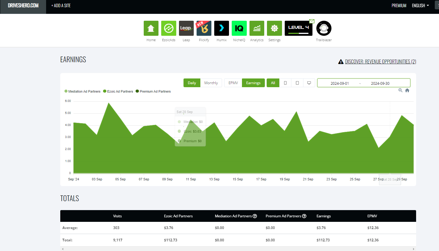Filter chart by desktop device
Screen dimensions: 439x251
[309, 83]
